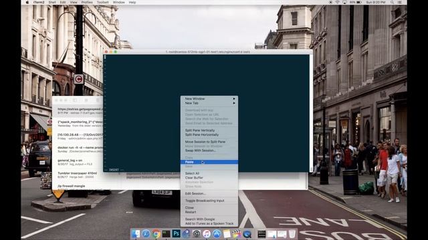This screenshot has height=240, width=428.
Task: Click the AirPlay display icon in menu bar
Action: coord(344,2)
